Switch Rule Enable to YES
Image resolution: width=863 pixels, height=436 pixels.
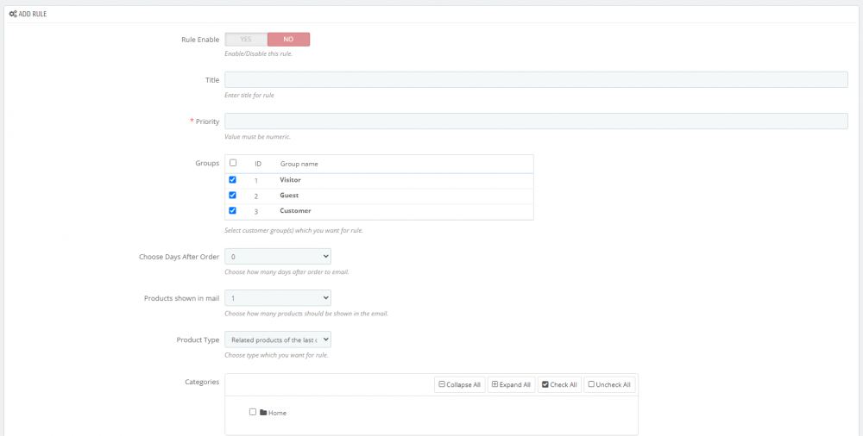click(x=246, y=39)
